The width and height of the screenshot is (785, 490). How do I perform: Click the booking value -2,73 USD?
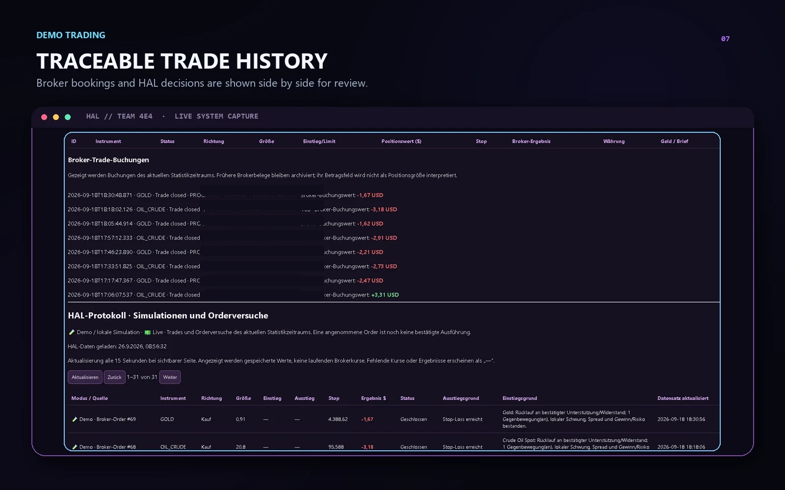(x=384, y=266)
